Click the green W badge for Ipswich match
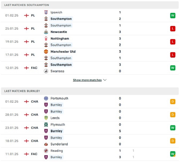This screenshot has height=162, width=180. [173, 15]
